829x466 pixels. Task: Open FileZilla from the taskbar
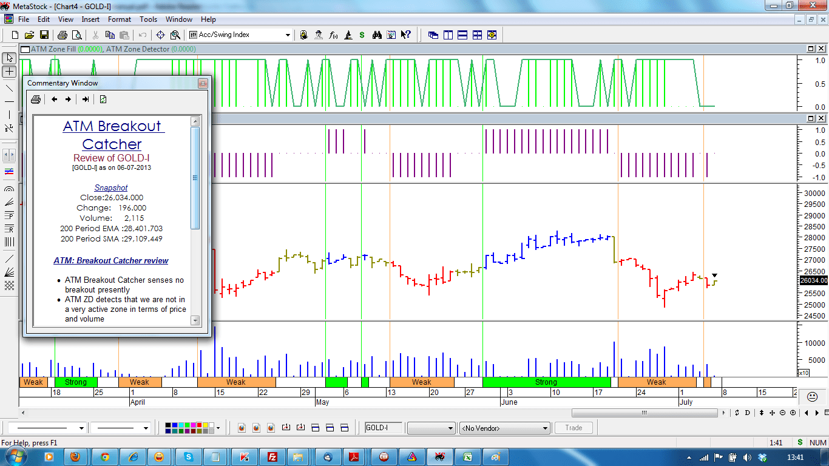272,456
